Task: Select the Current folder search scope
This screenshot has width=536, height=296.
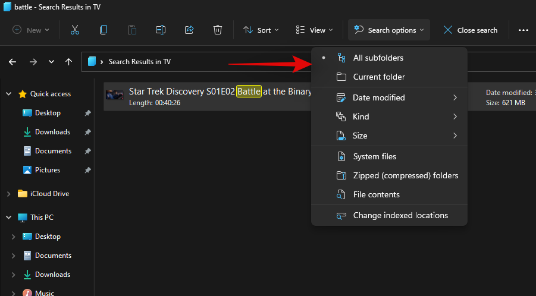Action: 378,77
